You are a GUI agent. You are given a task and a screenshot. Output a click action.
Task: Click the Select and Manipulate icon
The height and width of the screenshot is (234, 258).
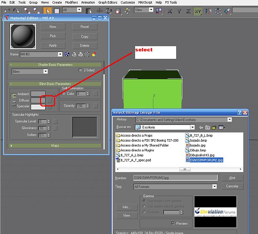127,11
